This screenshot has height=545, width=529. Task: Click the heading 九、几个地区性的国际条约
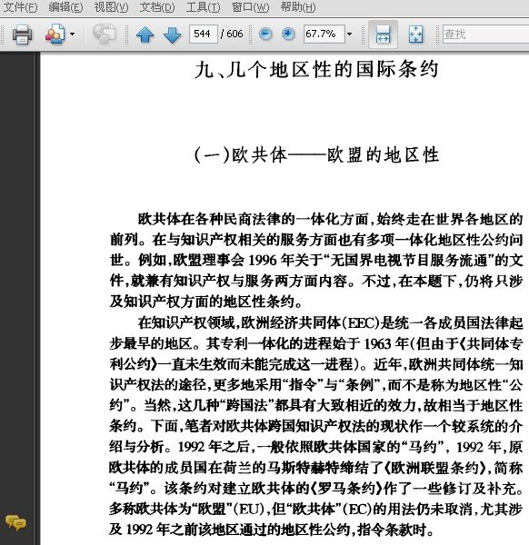[x=316, y=69]
